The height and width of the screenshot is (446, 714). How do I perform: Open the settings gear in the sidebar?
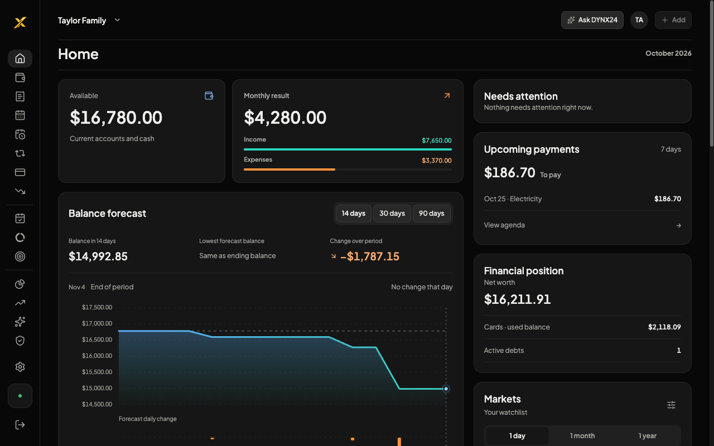pyautogui.click(x=20, y=367)
